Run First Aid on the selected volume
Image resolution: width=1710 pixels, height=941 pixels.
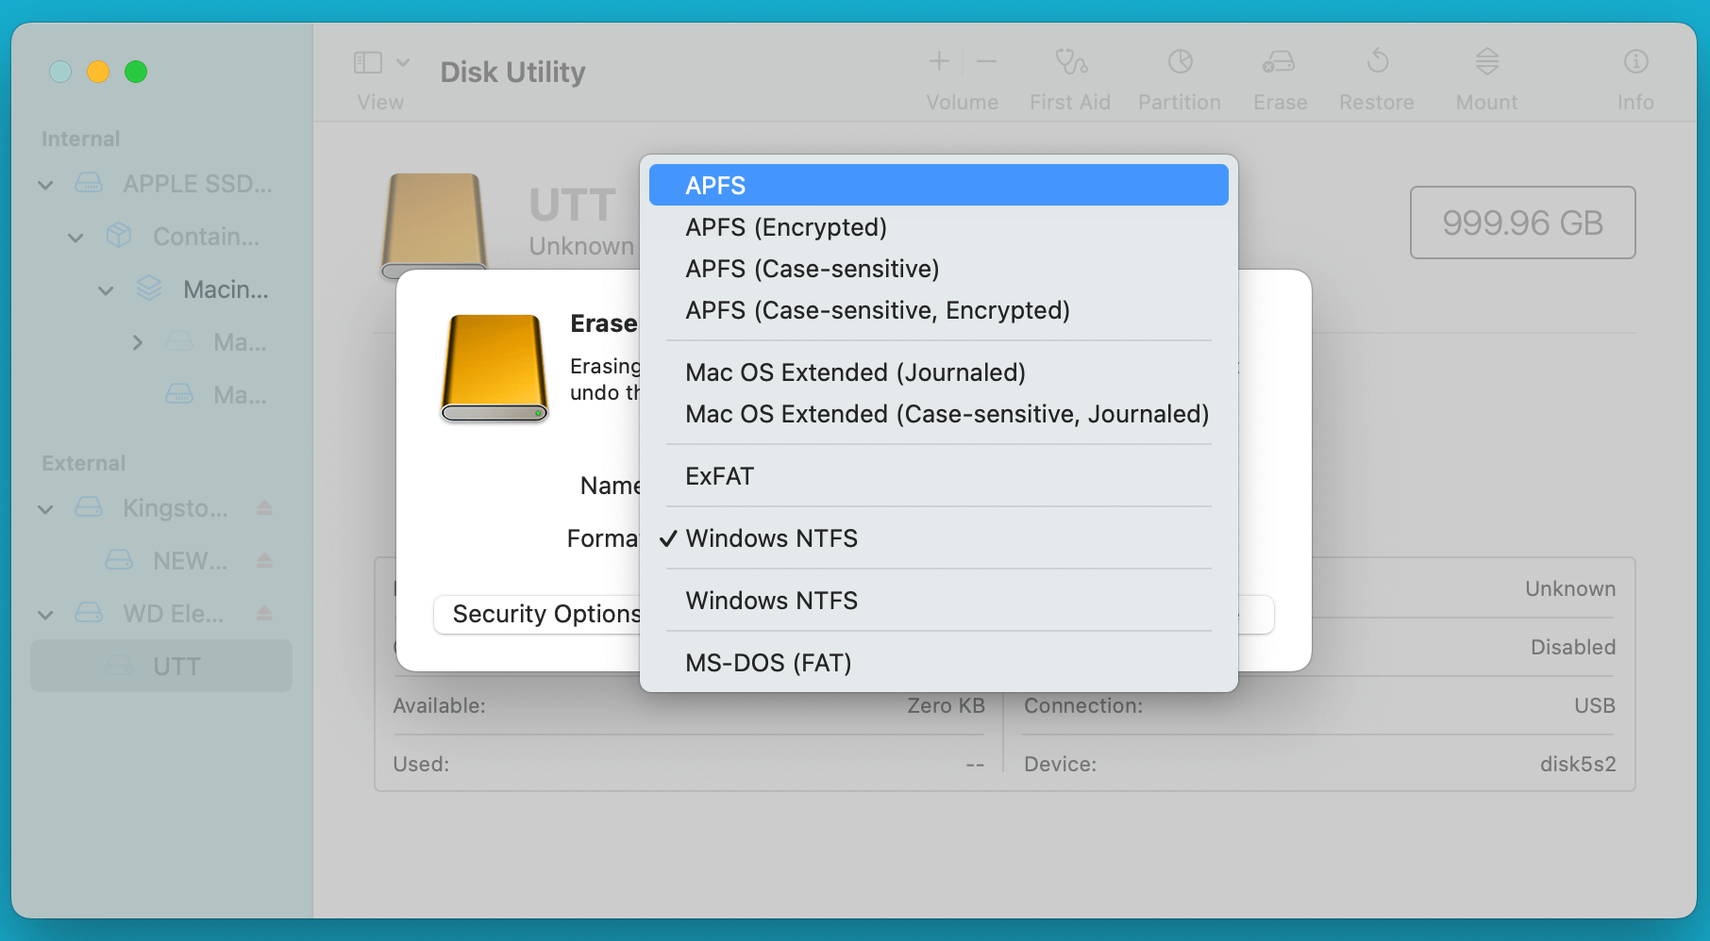click(1069, 75)
